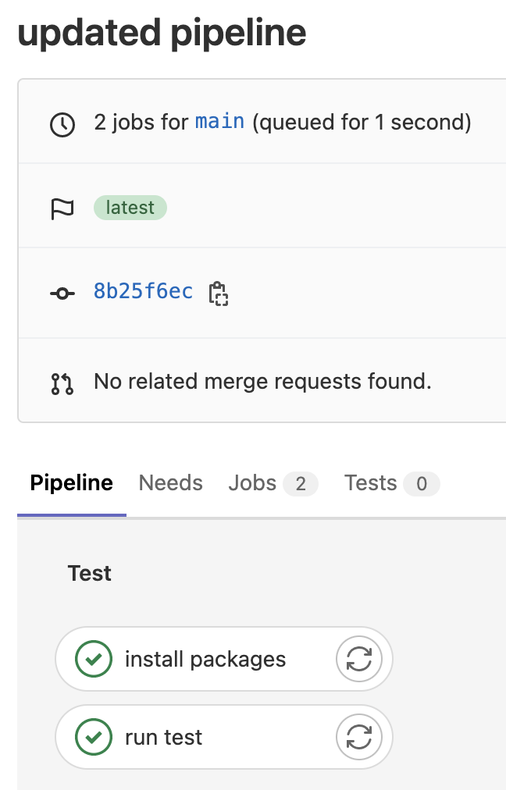Screen dimensions: 506x790
Task: Select the flag icon next to latest badge
Action: click(x=62, y=207)
